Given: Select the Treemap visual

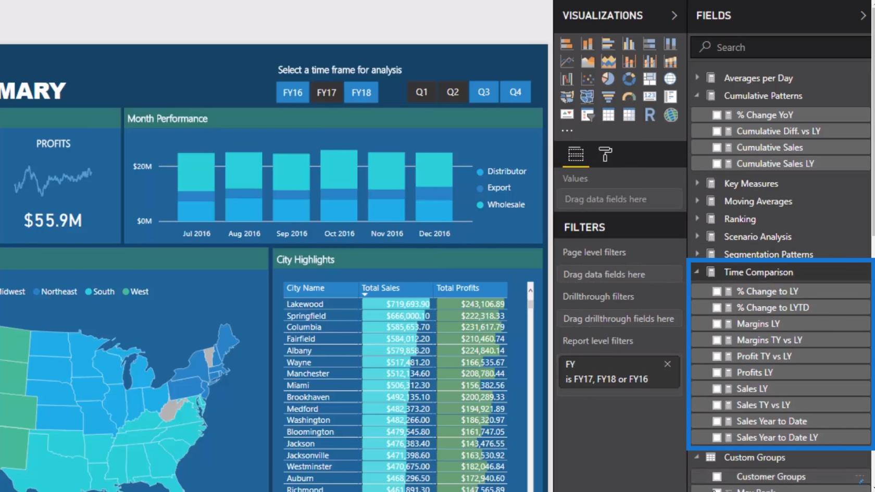Looking at the screenshot, I should (649, 79).
